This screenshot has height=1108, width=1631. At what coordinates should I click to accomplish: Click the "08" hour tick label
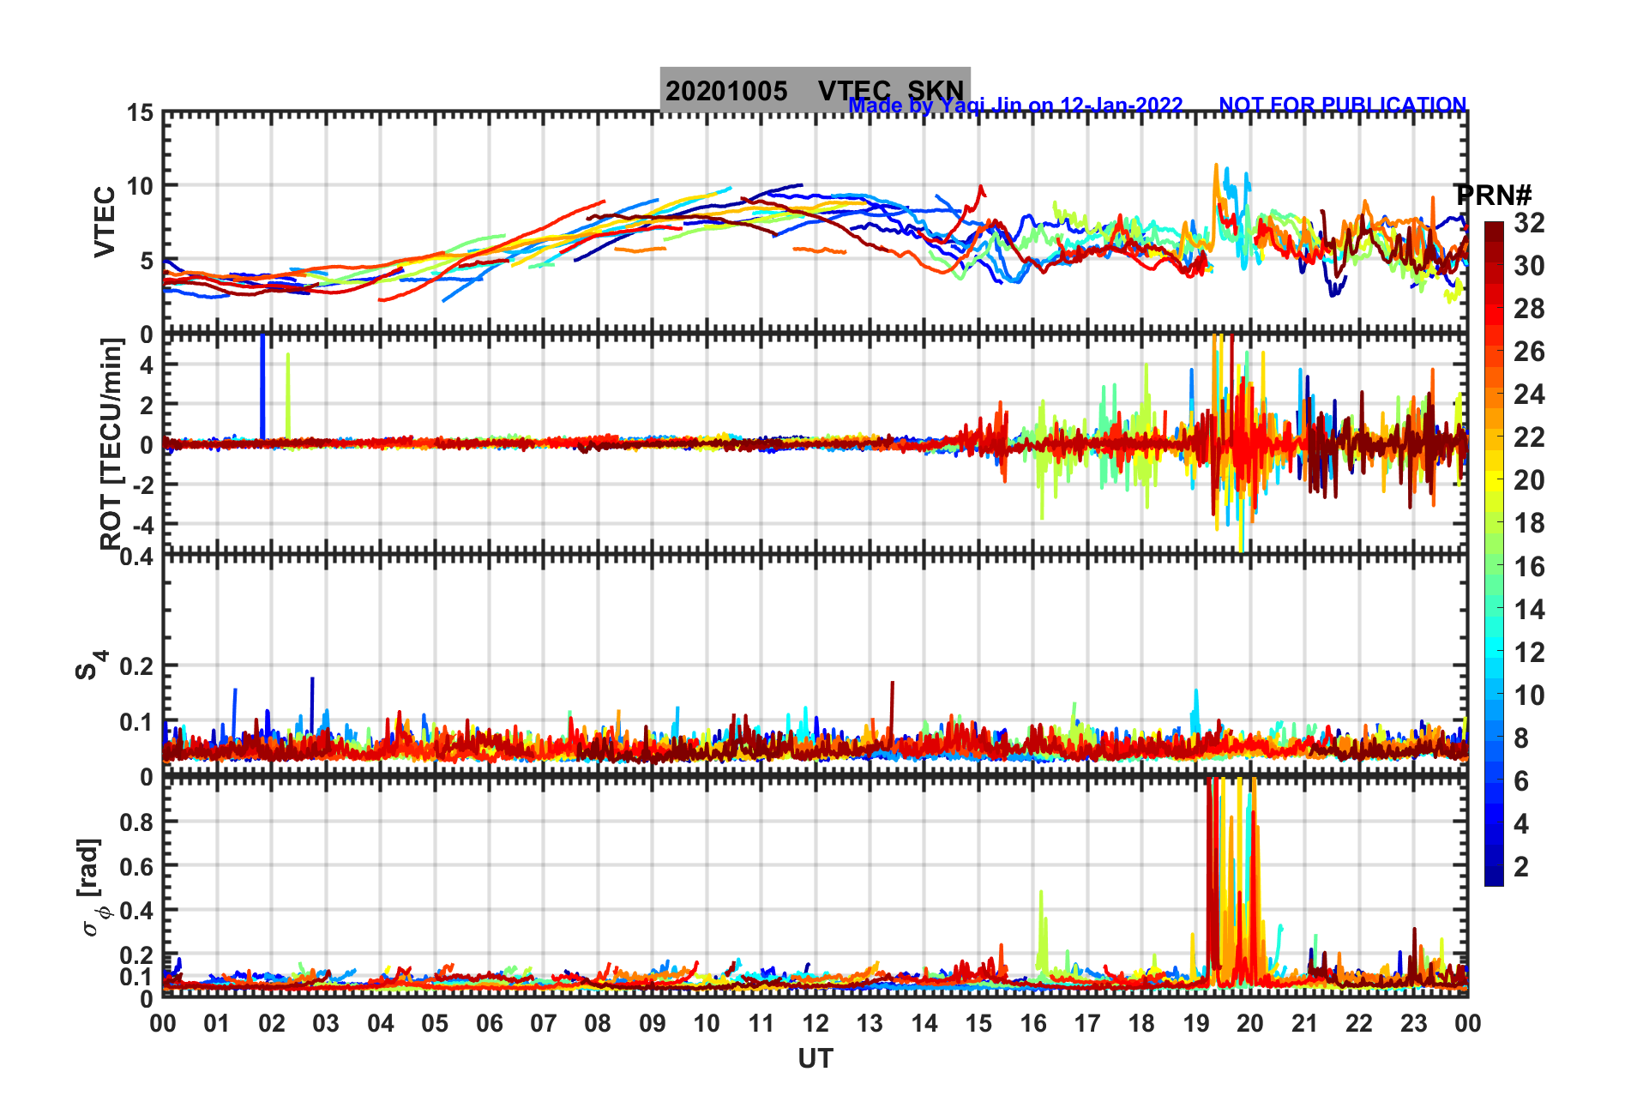[598, 1023]
